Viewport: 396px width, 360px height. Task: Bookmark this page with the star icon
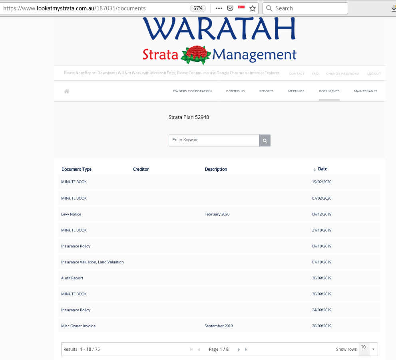pyautogui.click(x=253, y=8)
